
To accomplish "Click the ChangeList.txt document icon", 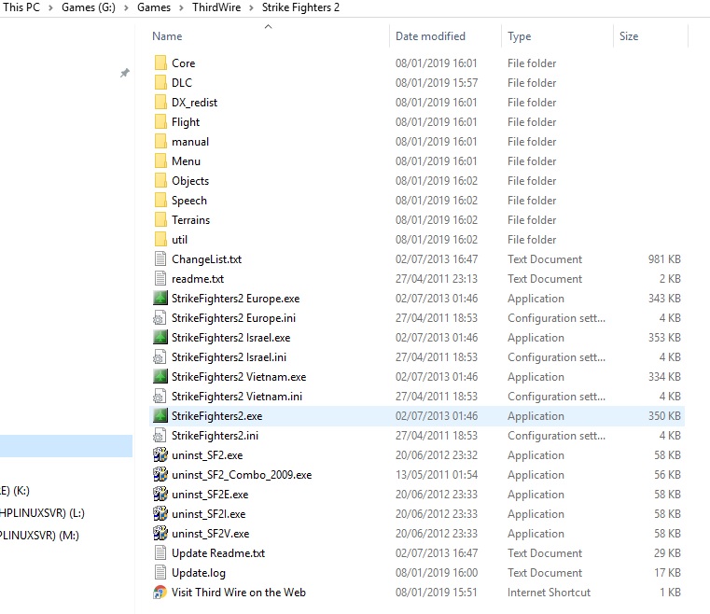I will (160, 259).
